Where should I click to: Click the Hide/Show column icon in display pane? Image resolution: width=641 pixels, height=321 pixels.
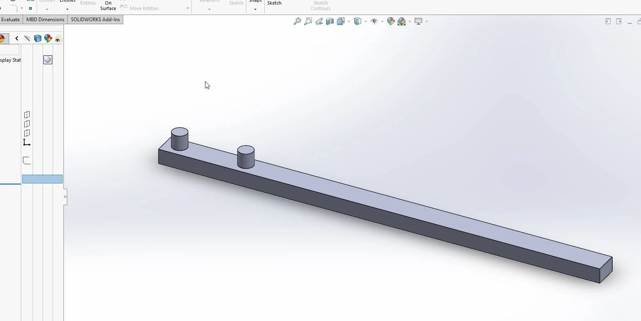click(27, 38)
